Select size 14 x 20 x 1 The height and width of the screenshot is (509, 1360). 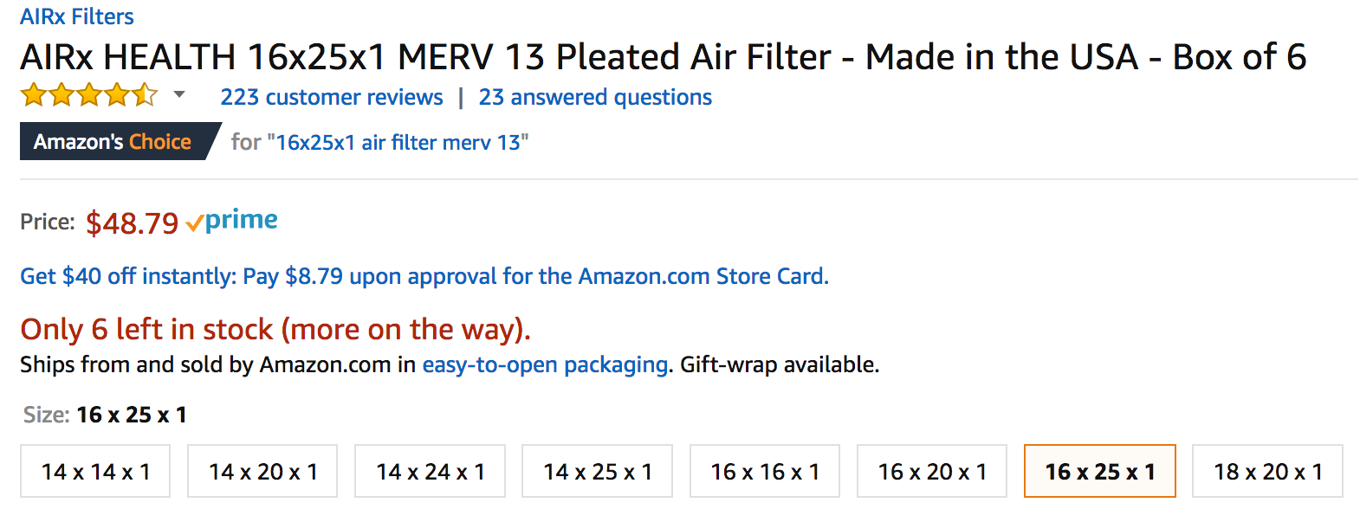coord(262,471)
